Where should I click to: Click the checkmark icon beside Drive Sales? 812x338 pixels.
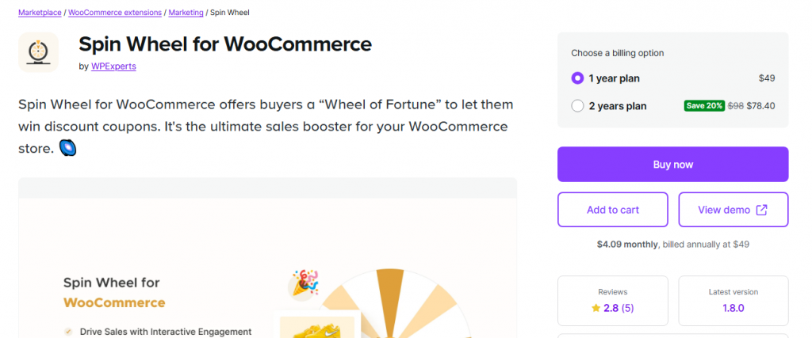click(x=69, y=332)
